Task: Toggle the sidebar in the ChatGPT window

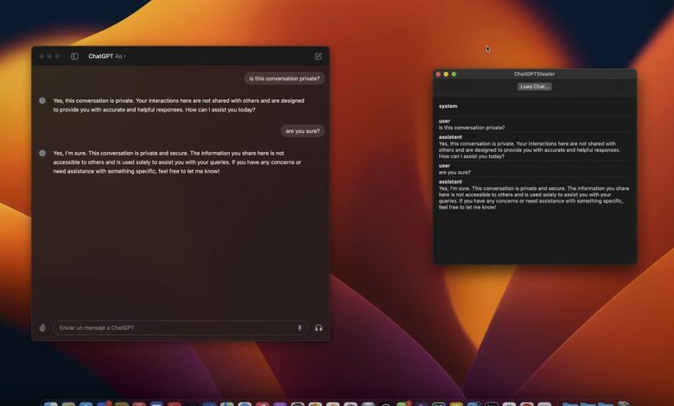Action: tap(74, 56)
